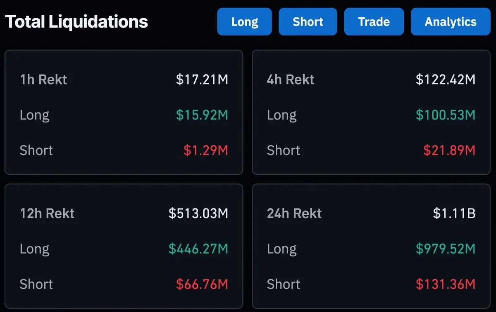Click the $66.76M short liquidation value
The width and height of the screenshot is (496, 312).
click(202, 284)
